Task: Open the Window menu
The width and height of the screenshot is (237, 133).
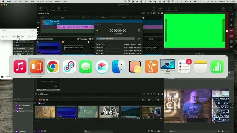Action: click(57, 1)
